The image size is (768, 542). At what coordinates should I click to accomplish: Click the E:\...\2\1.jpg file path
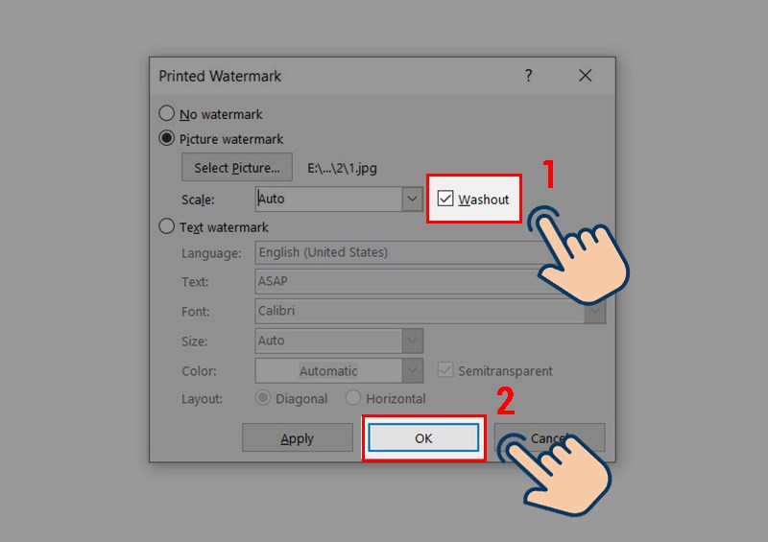coord(342,169)
